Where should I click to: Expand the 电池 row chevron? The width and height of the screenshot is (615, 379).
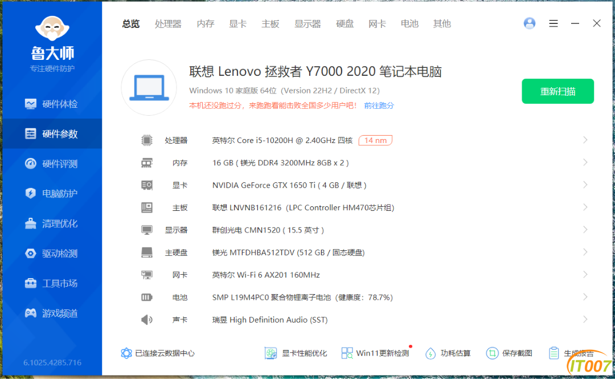(x=585, y=297)
